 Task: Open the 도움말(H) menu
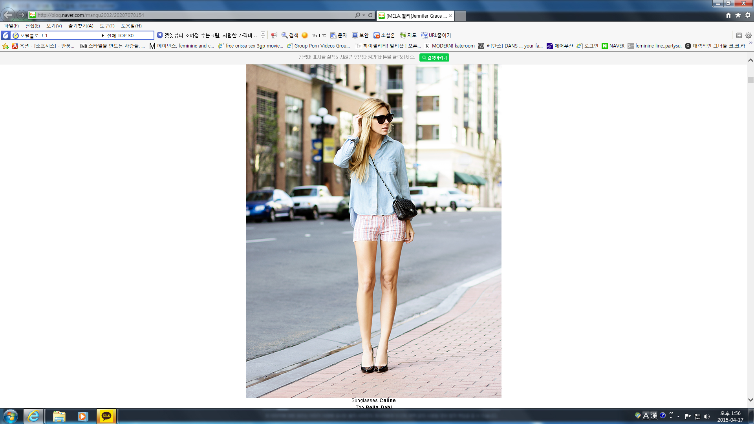(131, 26)
